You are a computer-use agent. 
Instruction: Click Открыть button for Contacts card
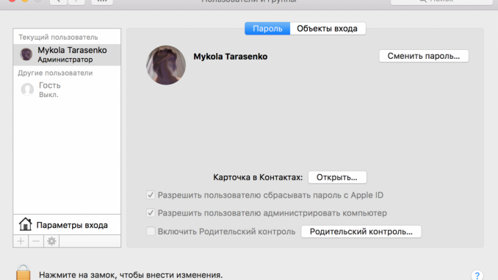[337, 177]
